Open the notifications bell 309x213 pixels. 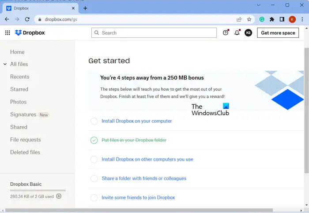point(237,33)
